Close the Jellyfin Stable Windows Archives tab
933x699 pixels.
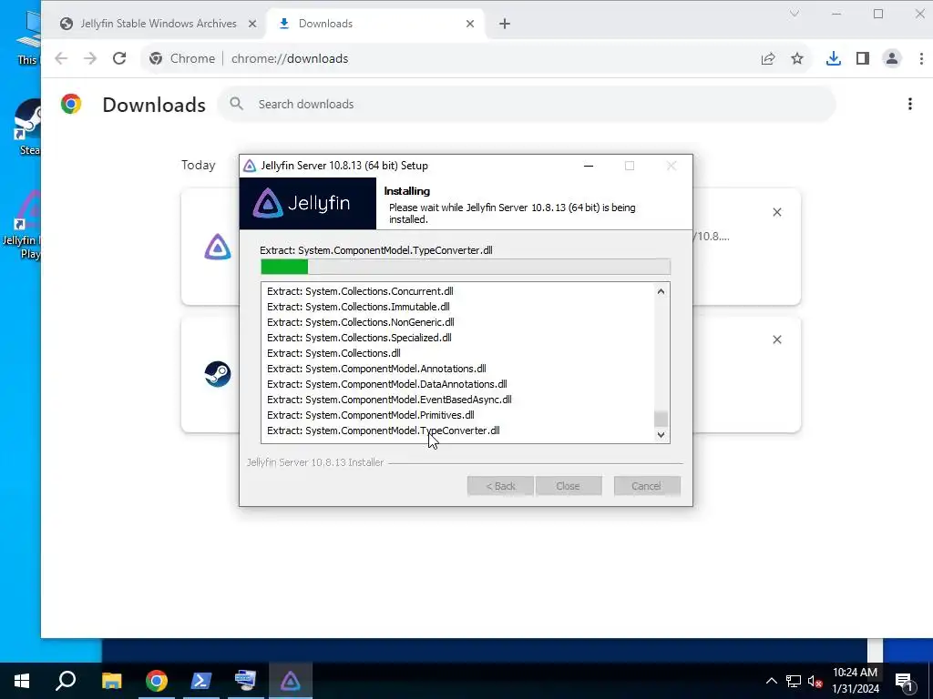(252, 24)
